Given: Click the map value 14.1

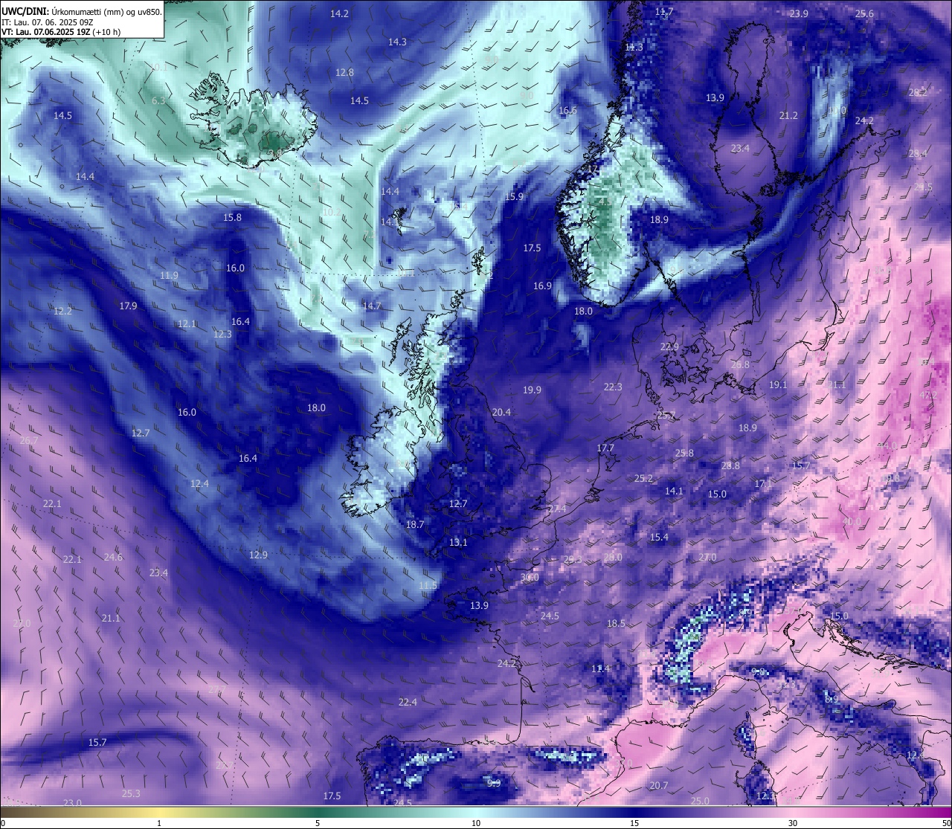Looking at the screenshot, I should pyautogui.click(x=674, y=491).
